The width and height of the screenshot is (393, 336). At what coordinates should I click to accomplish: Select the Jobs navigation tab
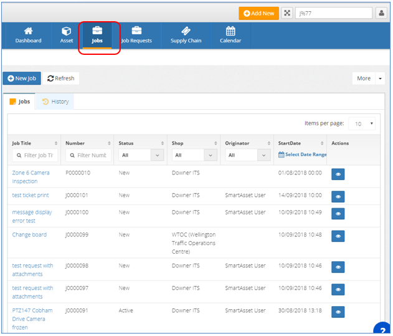97,36
